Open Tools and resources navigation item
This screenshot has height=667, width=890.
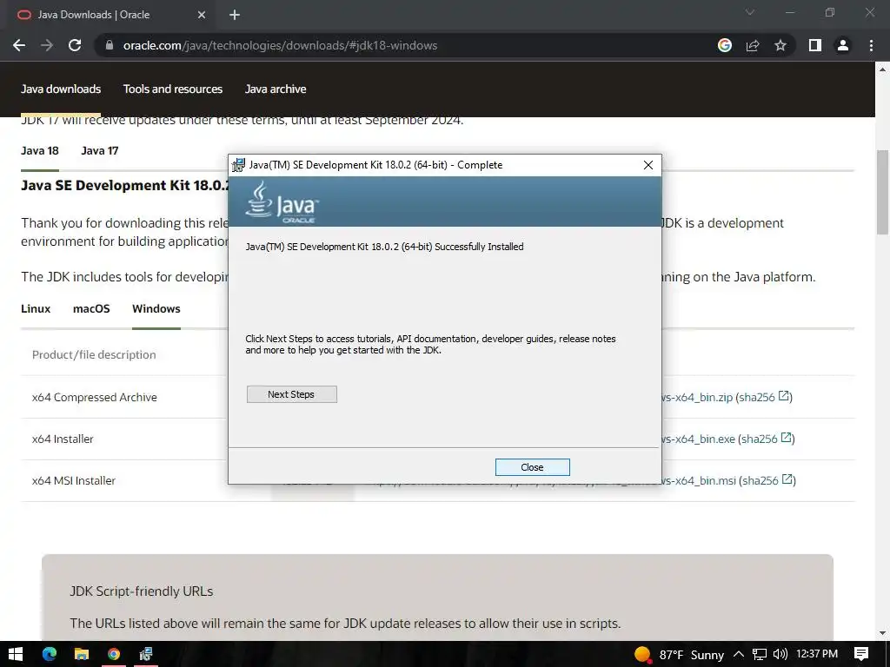(173, 89)
